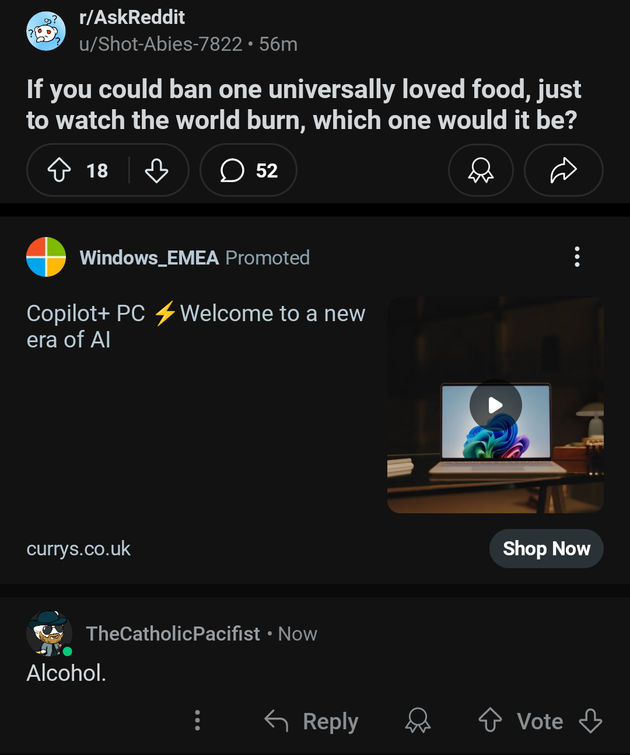
Task: Open TheCatholicPacifist's avatar
Action: pos(50,634)
